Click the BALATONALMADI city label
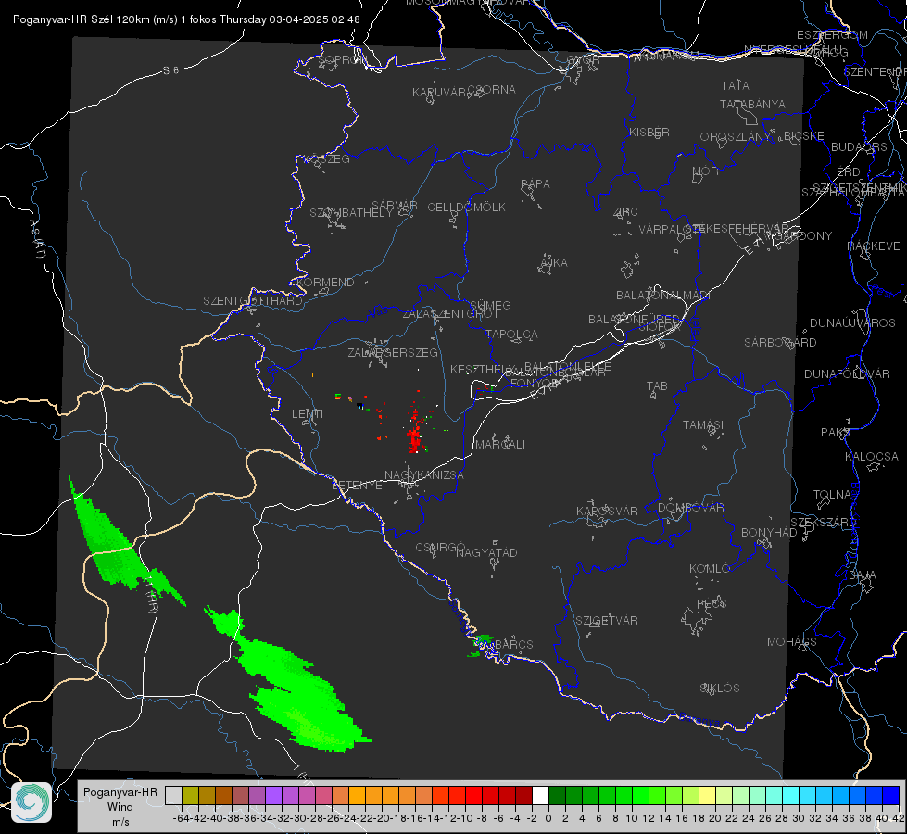This screenshot has height=834, width=907. 663,296
